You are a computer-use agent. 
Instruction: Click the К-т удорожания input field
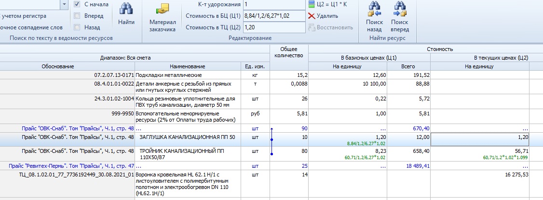pyautogui.click(x=274, y=5)
